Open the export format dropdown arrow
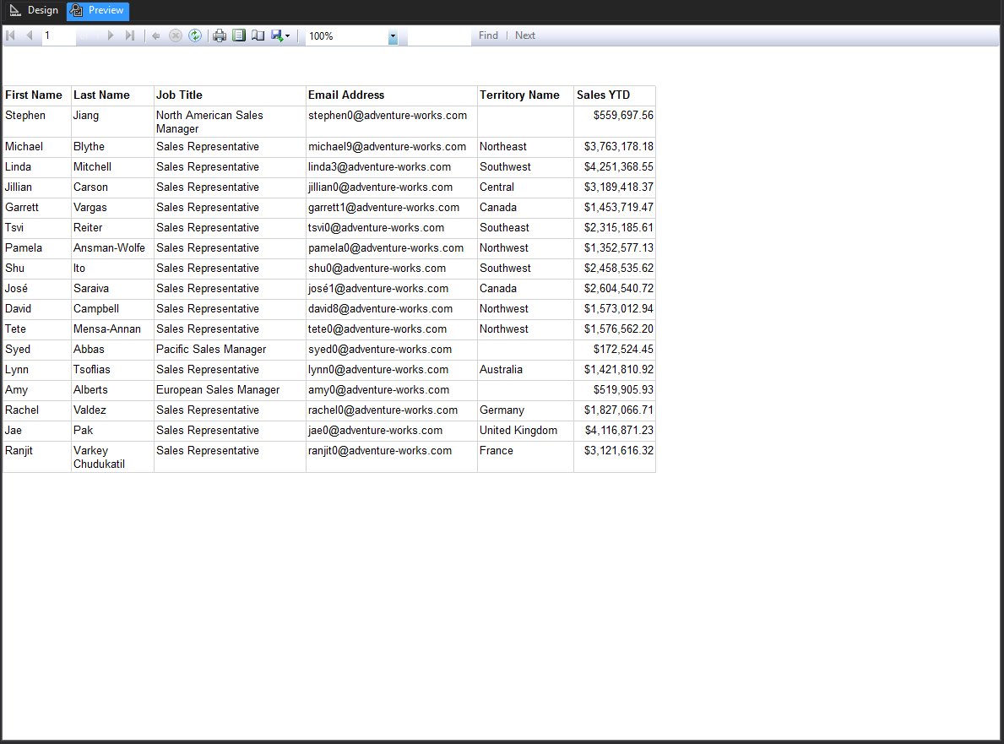The width and height of the screenshot is (1004, 744). click(x=287, y=35)
